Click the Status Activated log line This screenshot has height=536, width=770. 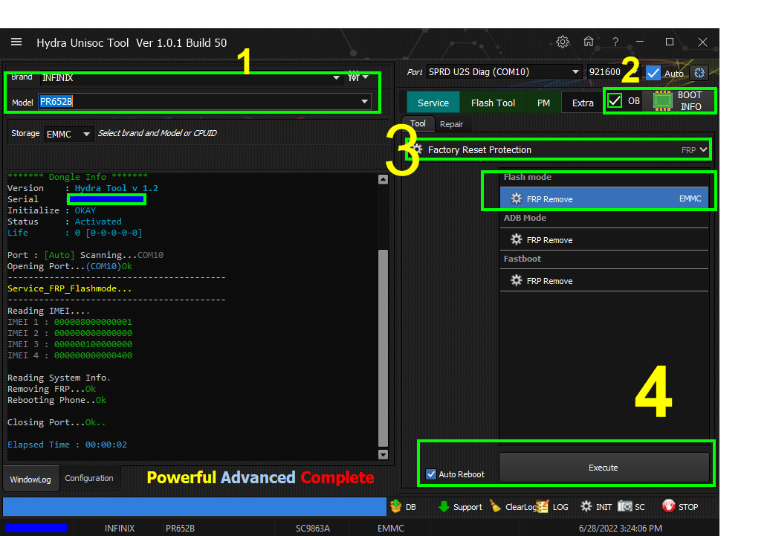click(65, 222)
